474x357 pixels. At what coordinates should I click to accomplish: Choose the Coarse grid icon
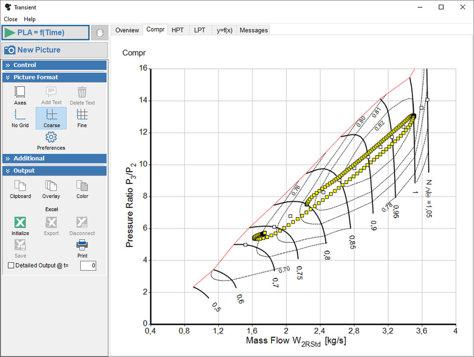[x=51, y=114]
